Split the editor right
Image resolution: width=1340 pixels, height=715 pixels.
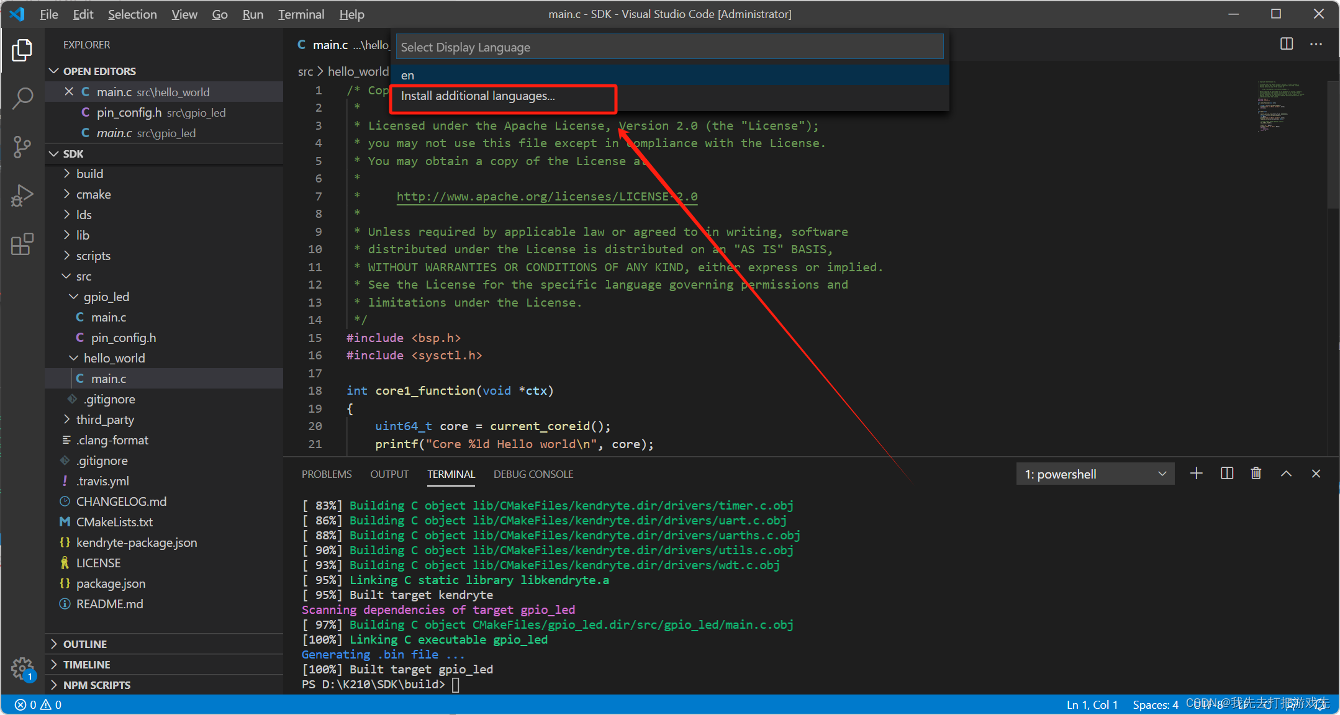1286,44
